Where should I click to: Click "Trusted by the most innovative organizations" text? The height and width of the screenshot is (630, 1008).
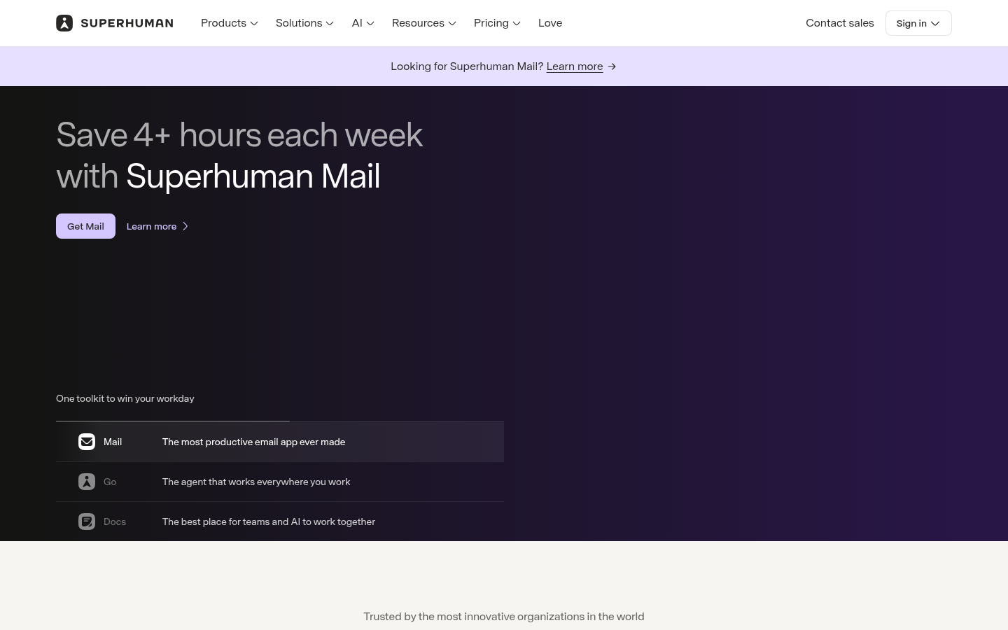[474, 617]
